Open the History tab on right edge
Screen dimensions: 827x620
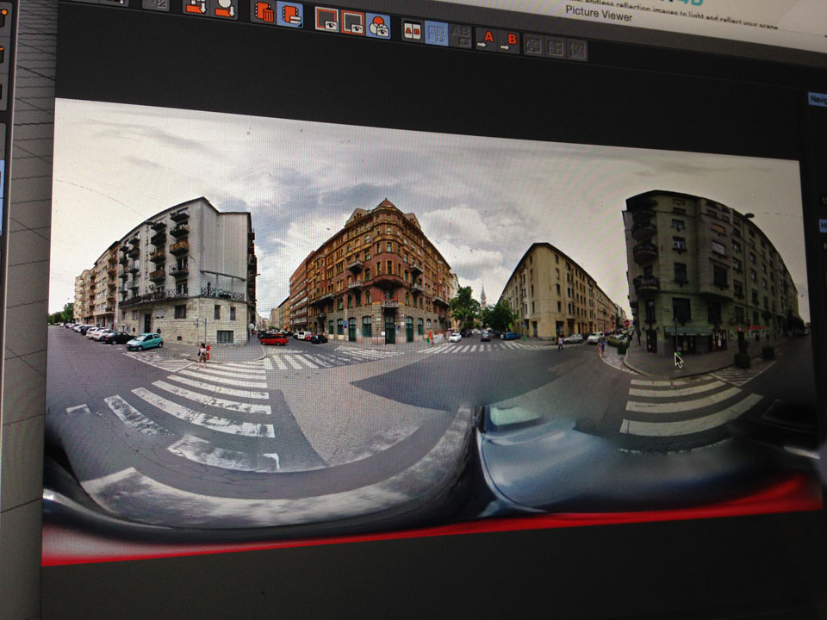coord(822,226)
